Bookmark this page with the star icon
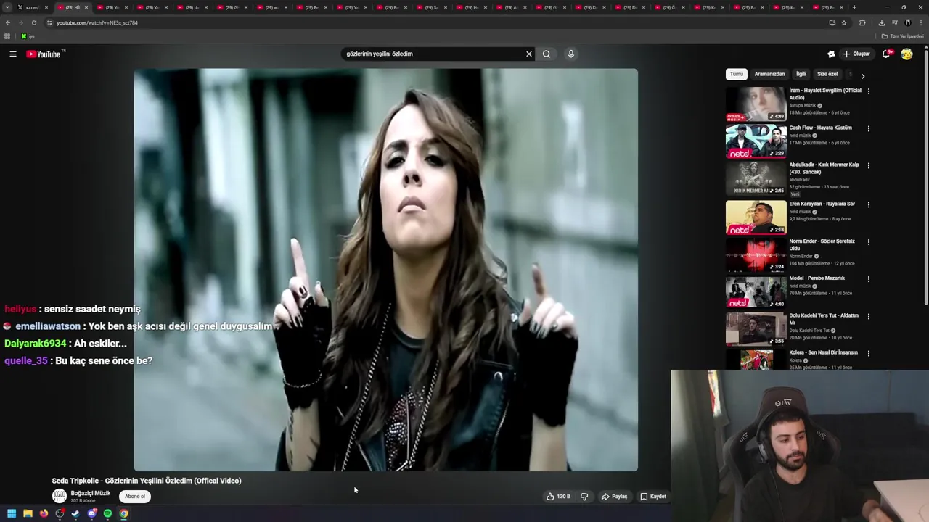Screen dimensions: 929x522 pyautogui.click(x=844, y=22)
